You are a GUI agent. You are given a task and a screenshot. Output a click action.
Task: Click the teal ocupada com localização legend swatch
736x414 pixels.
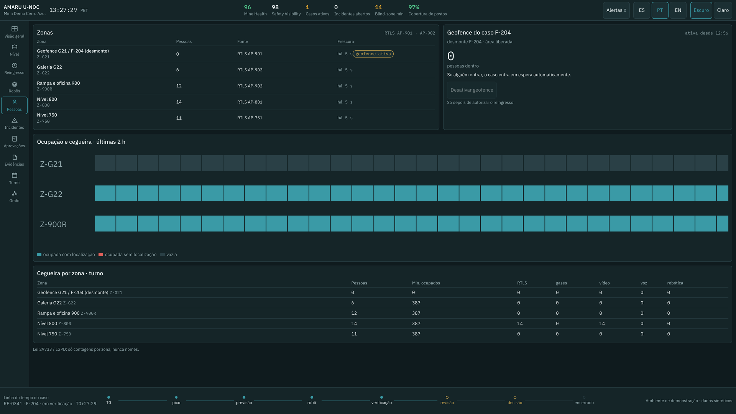[39, 255]
